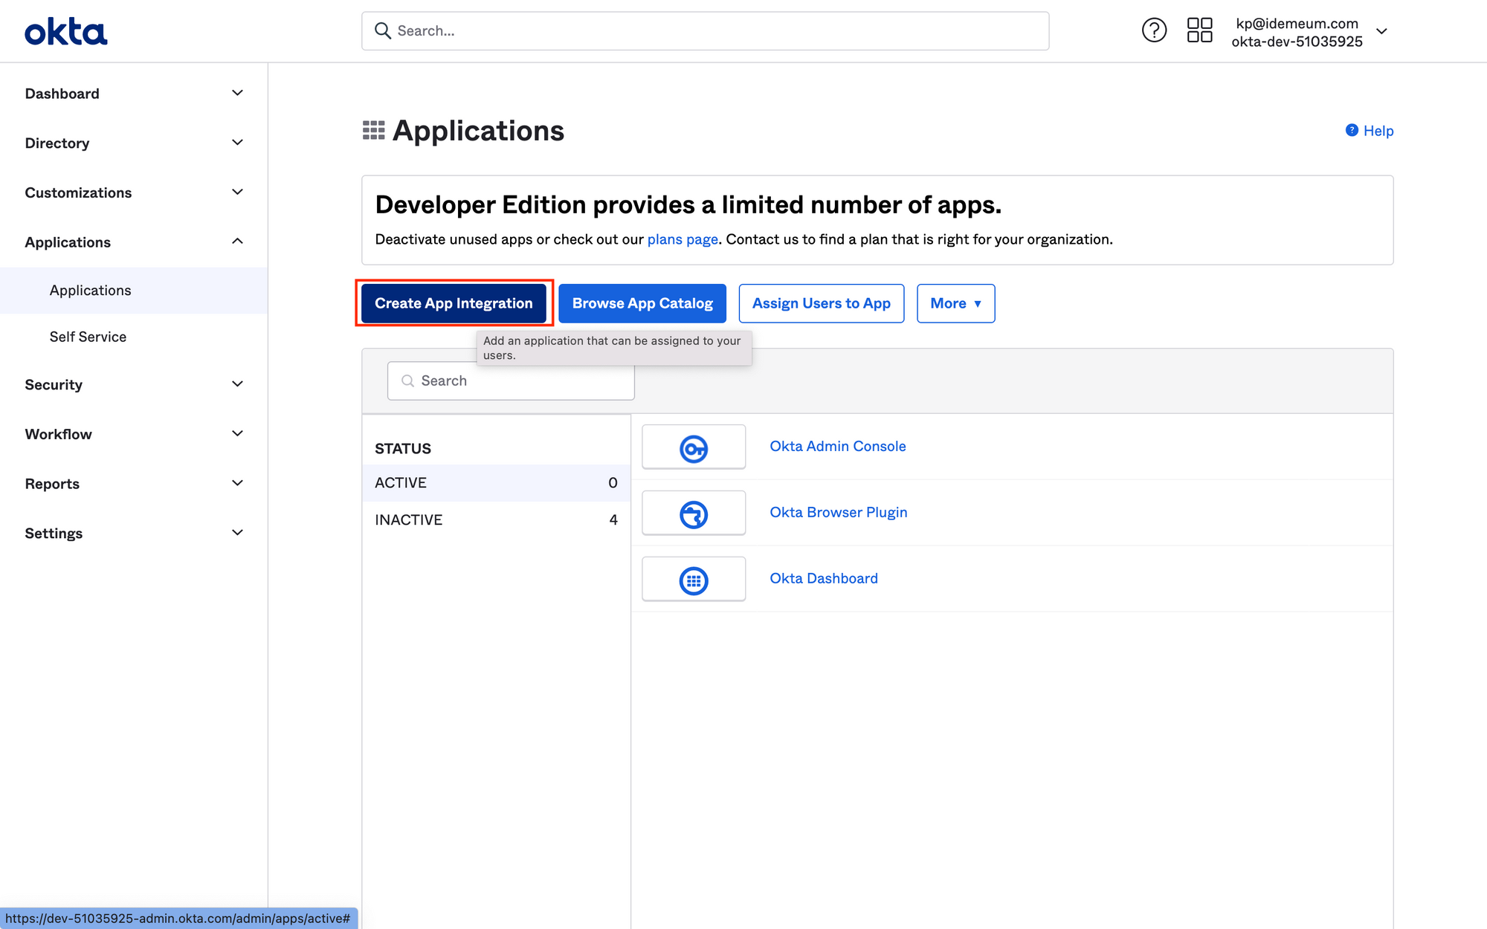Image resolution: width=1487 pixels, height=929 pixels.
Task: Expand the Directory sidebar section
Action: click(237, 143)
